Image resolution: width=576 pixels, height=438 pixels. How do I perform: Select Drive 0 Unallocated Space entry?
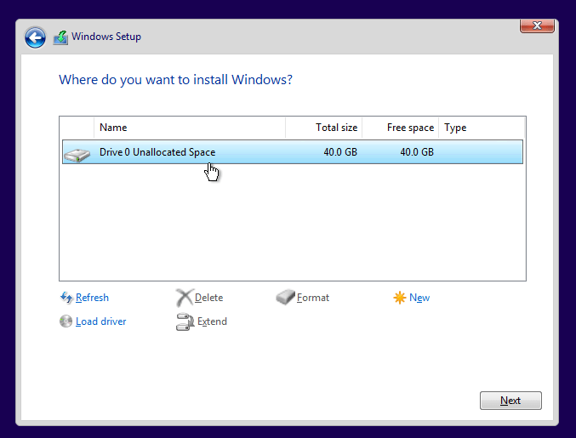pos(293,152)
